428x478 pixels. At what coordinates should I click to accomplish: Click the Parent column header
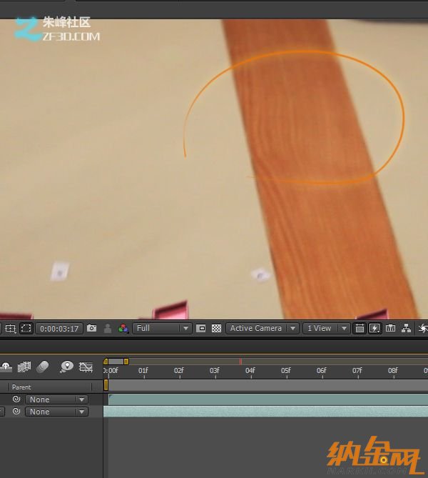pos(21,387)
